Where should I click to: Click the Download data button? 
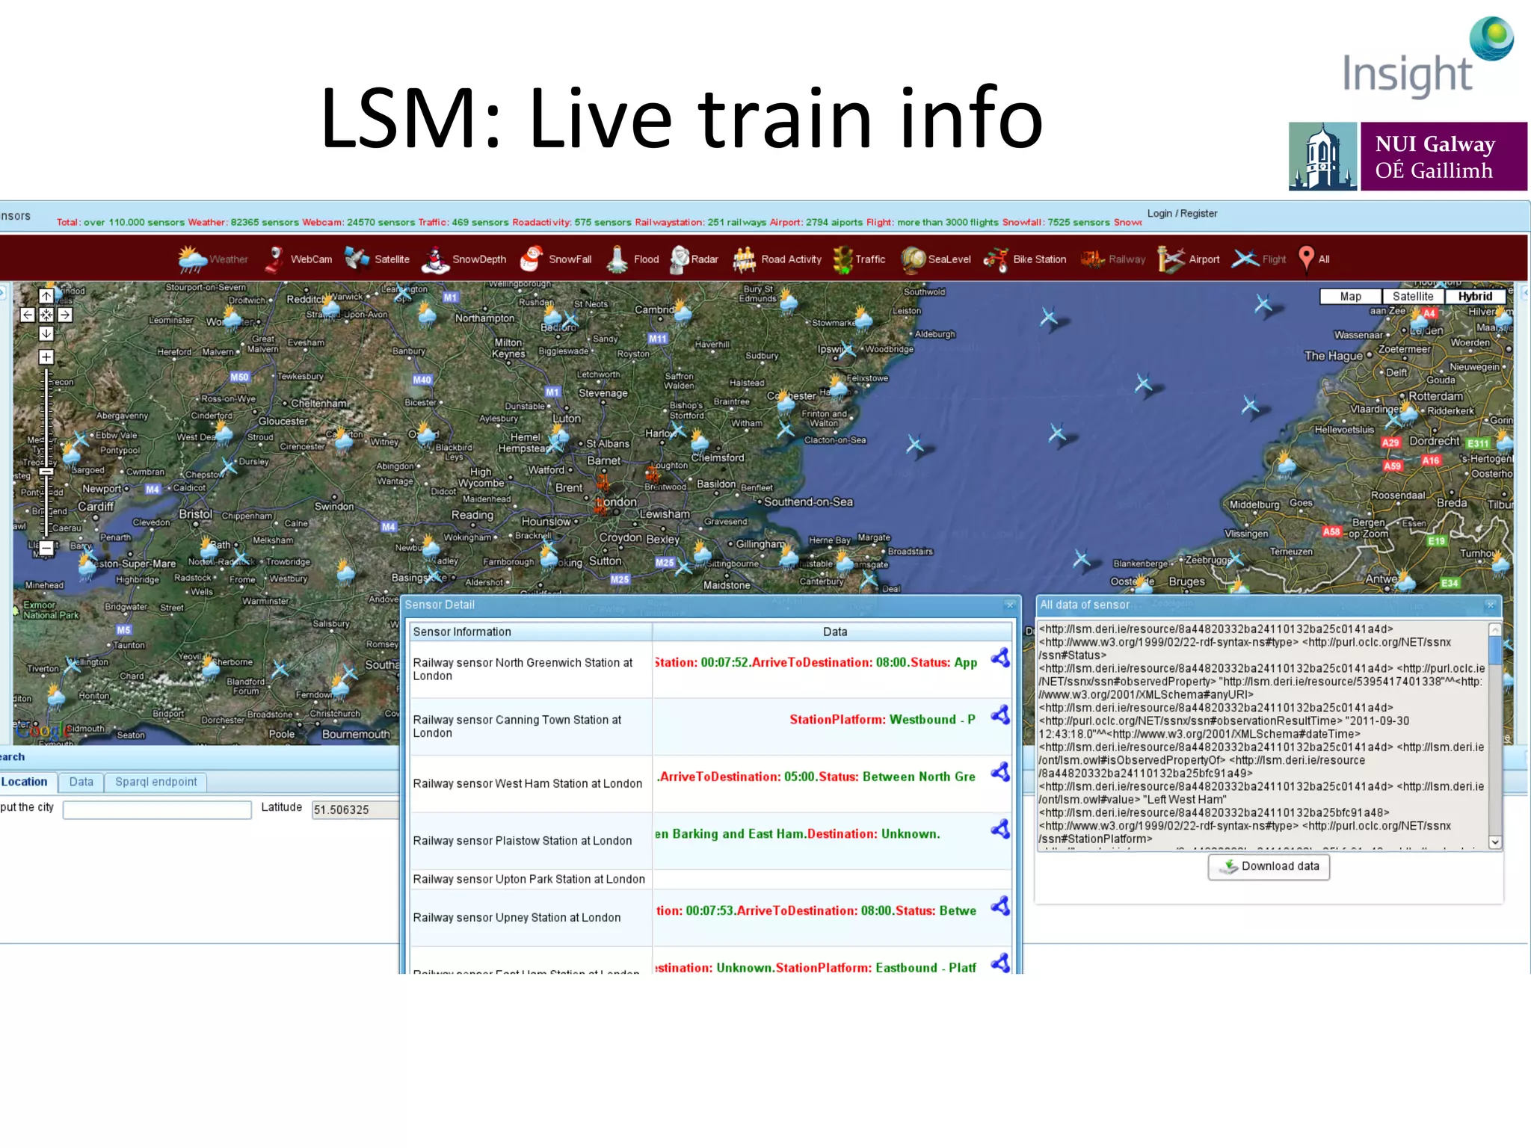[1269, 866]
